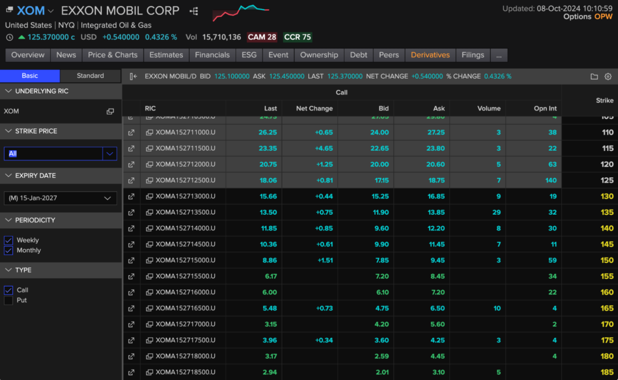Enable the Put type checkbox
618x380 pixels.
[x=8, y=300]
